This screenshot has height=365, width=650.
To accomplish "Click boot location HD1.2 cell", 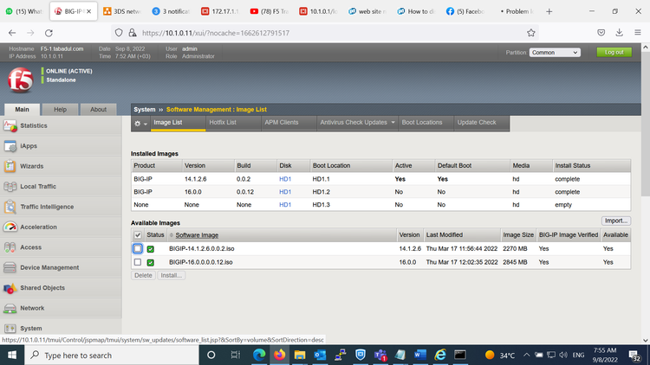I will pos(322,192).
